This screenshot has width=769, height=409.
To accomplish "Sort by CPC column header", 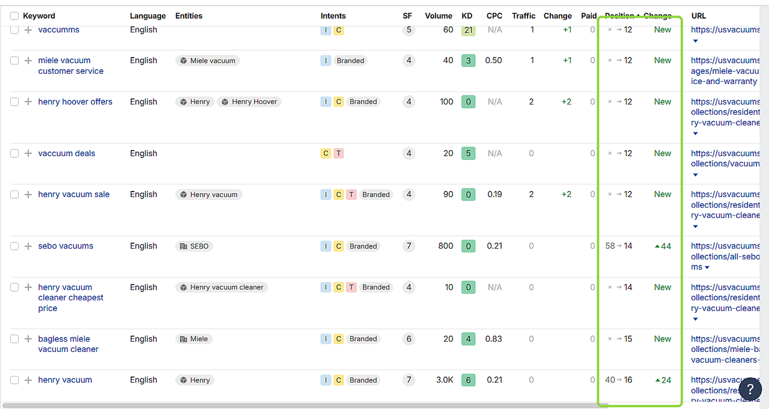I will click(x=494, y=16).
